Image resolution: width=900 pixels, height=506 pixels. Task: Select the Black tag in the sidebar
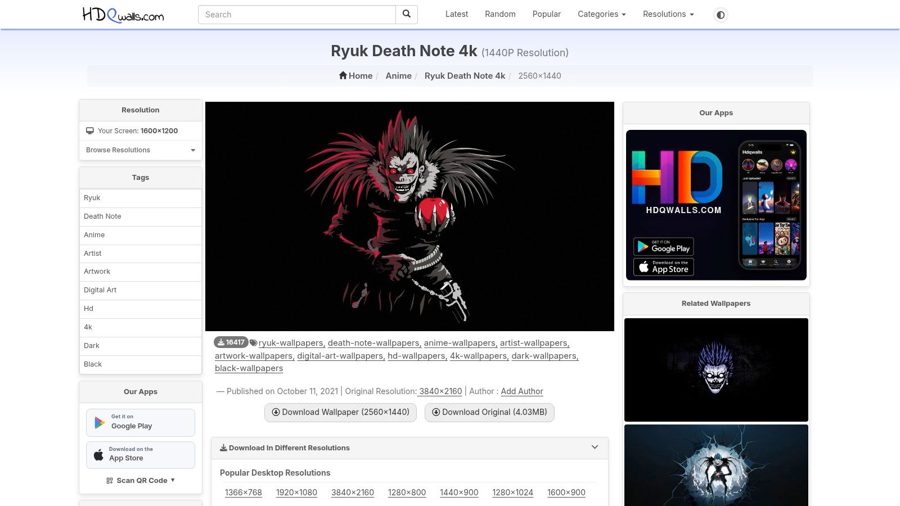click(141, 364)
